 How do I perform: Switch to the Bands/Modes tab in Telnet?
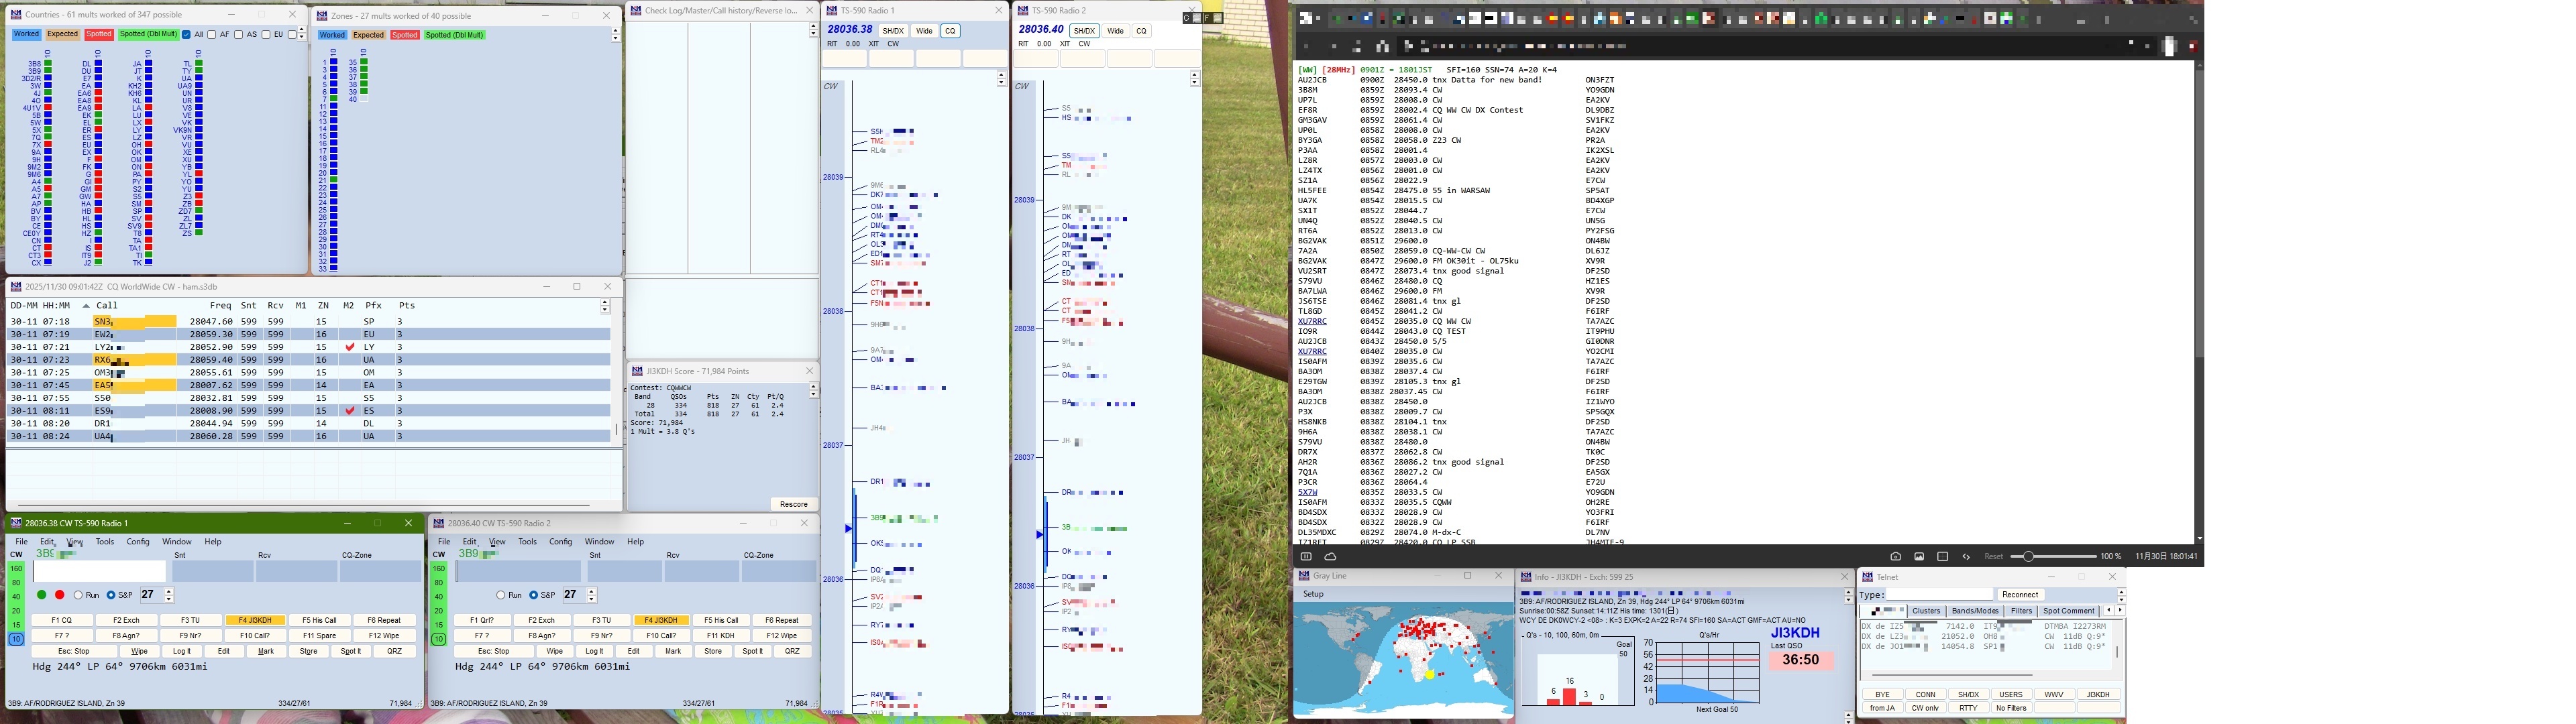click(x=1974, y=611)
